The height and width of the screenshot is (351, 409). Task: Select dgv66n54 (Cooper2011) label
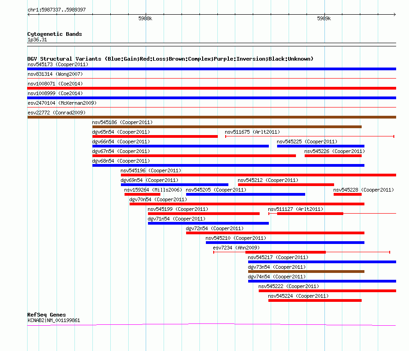pos(121,142)
